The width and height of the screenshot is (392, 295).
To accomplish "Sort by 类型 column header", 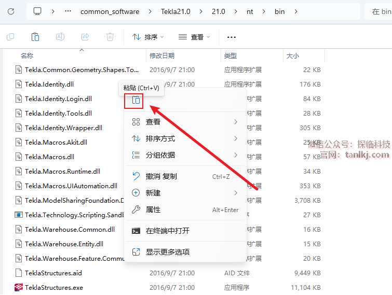I will click(x=231, y=55).
